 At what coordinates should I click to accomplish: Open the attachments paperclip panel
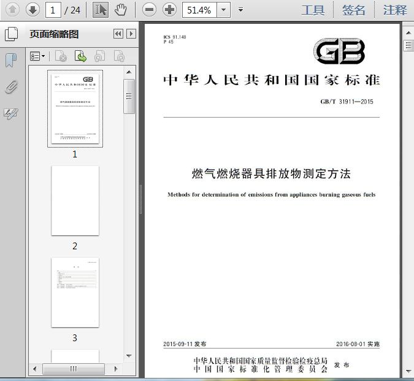tap(12, 86)
